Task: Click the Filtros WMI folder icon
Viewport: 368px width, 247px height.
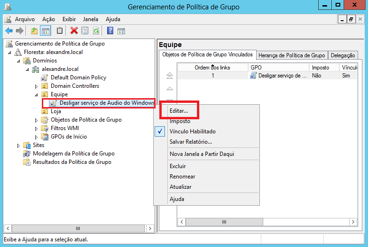Action: [45, 128]
